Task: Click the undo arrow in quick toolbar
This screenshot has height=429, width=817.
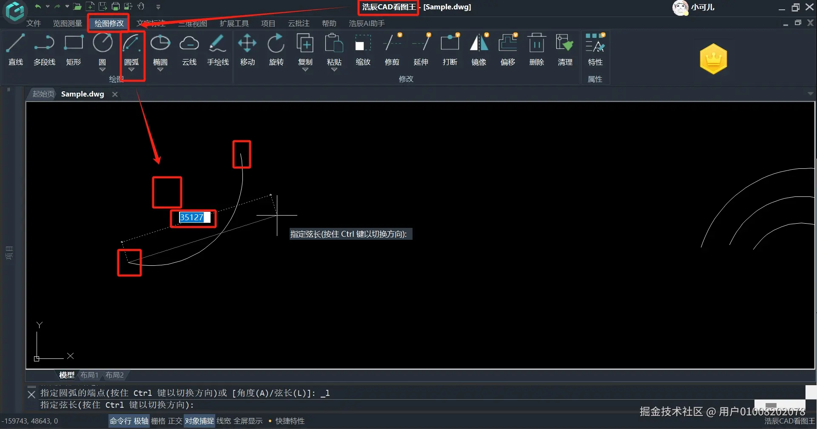Action: click(x=38, y=6)
